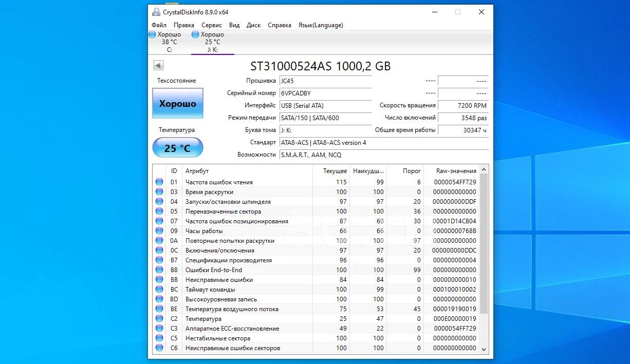
Task: Click the Raw-значения column header
Action: coord(452,171)
